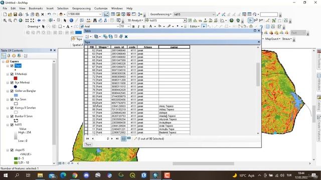321x180 pixels.
Task: Click the blue Göller ve Barajlar symbol swatch
Action: (x=16, y=95)
